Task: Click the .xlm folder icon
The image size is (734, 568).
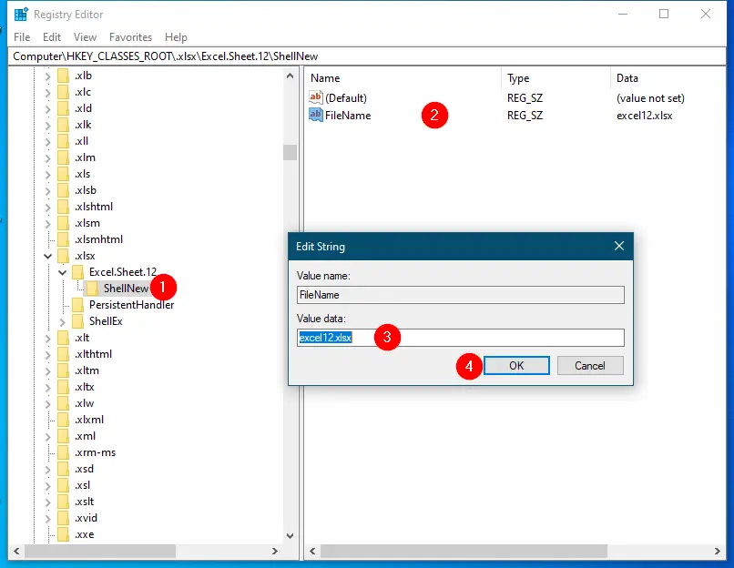Action: tap(63, 157)
